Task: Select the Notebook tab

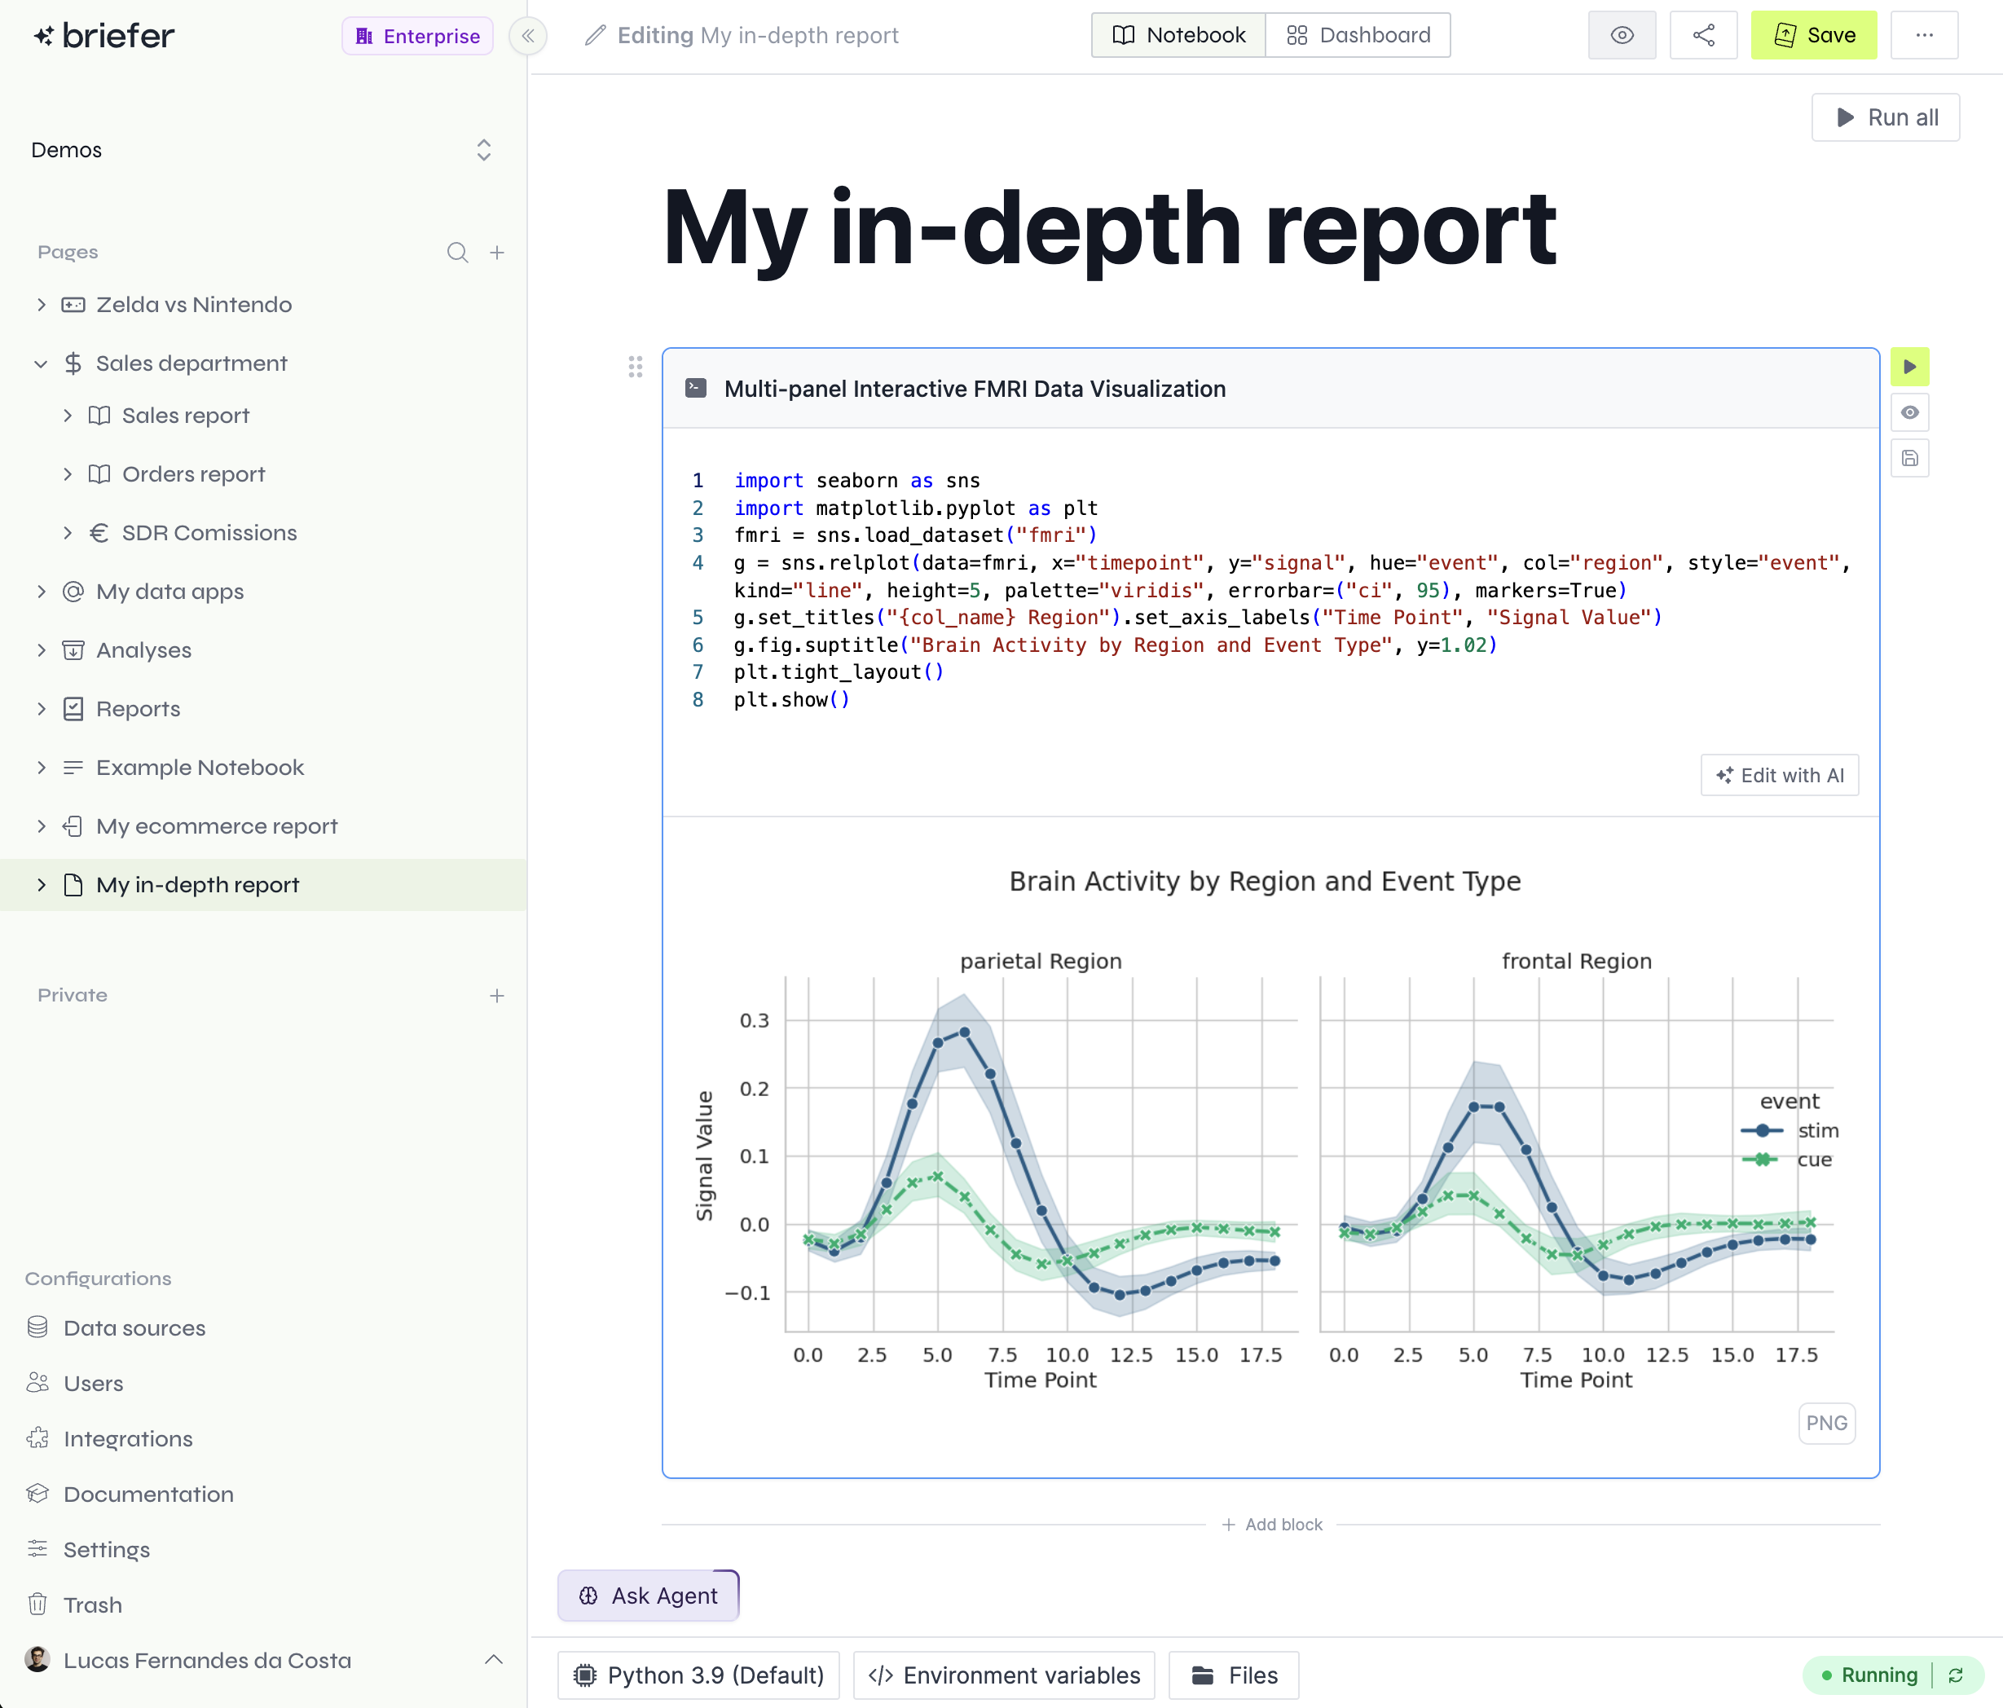Action: coord(1178,36)
